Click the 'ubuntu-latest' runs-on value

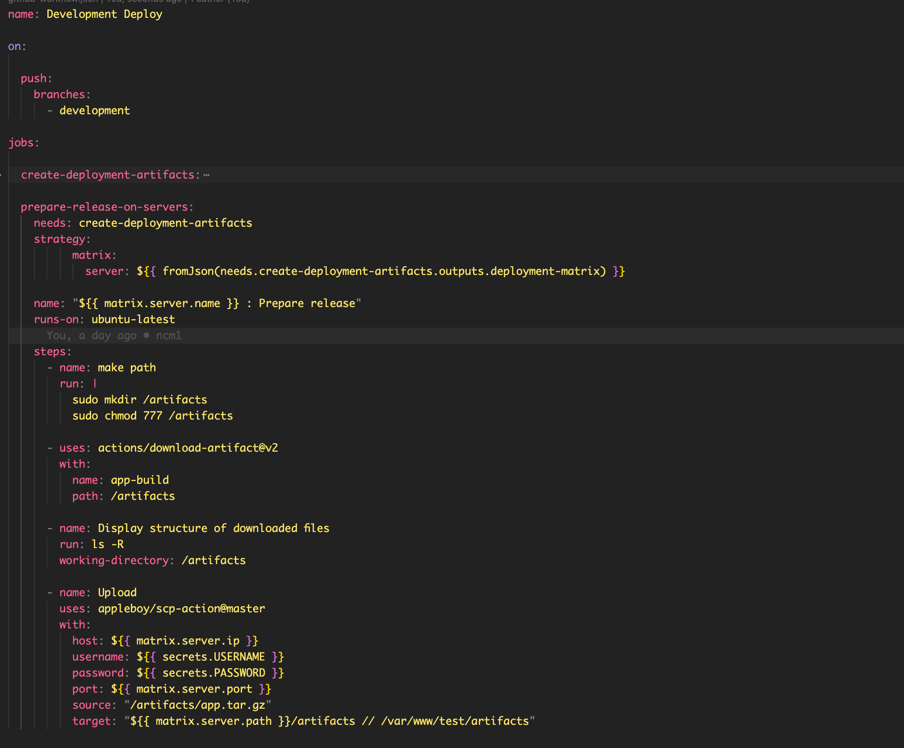[x=133, y=319]
